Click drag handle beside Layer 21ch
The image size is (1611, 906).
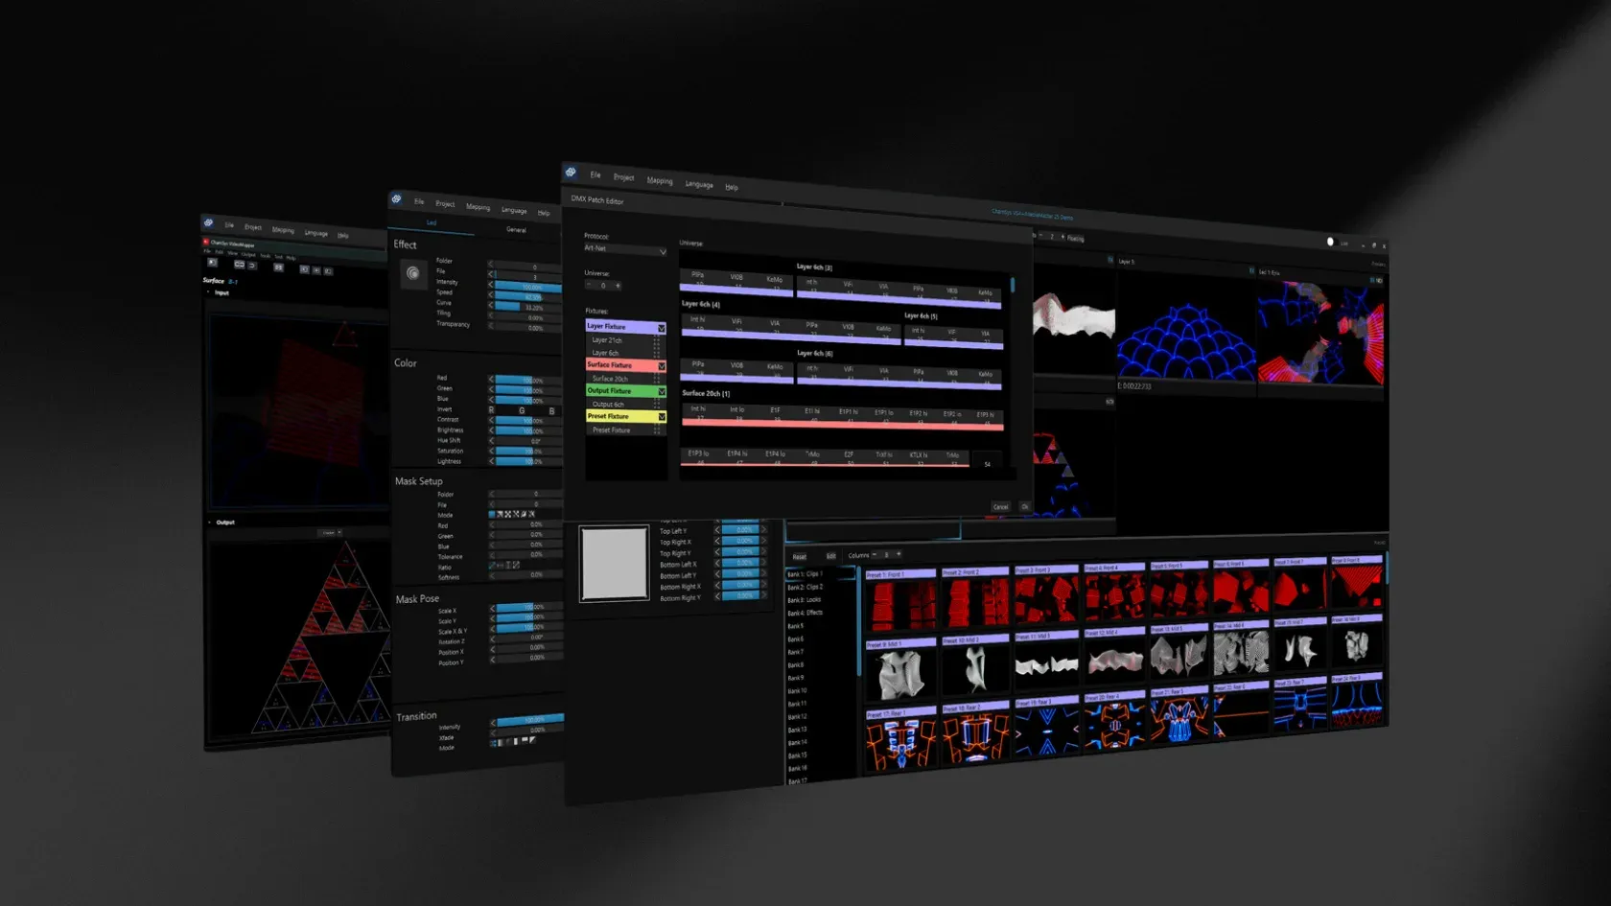[x=657, y=340]
